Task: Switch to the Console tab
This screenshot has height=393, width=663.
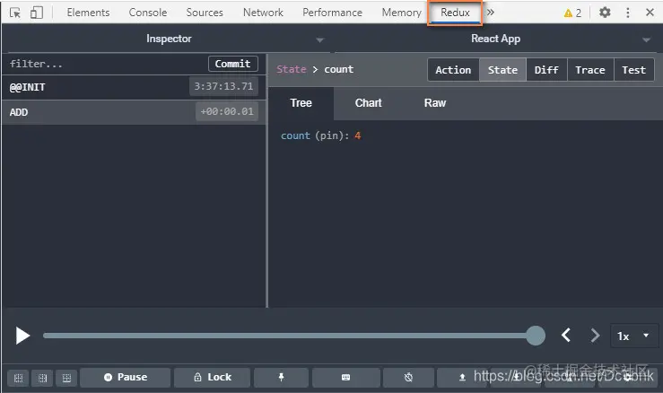Action: (148, 13)
